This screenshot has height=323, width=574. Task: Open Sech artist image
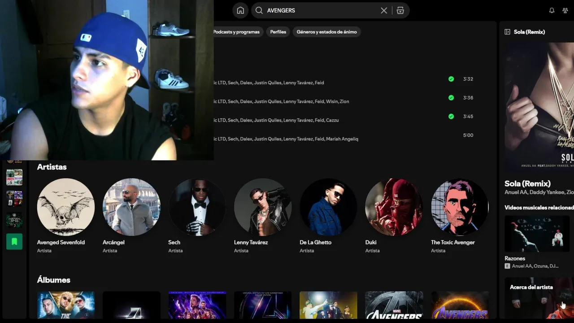tap(197, 207)
